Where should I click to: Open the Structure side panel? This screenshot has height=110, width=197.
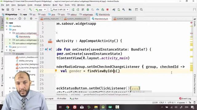pos(2,63)
